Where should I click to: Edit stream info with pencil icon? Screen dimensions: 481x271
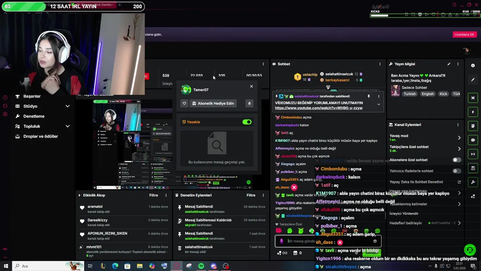coord(449,64)
